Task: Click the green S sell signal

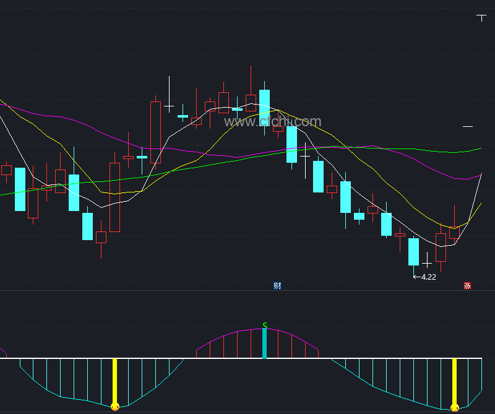Action: [x=265, y=326]
